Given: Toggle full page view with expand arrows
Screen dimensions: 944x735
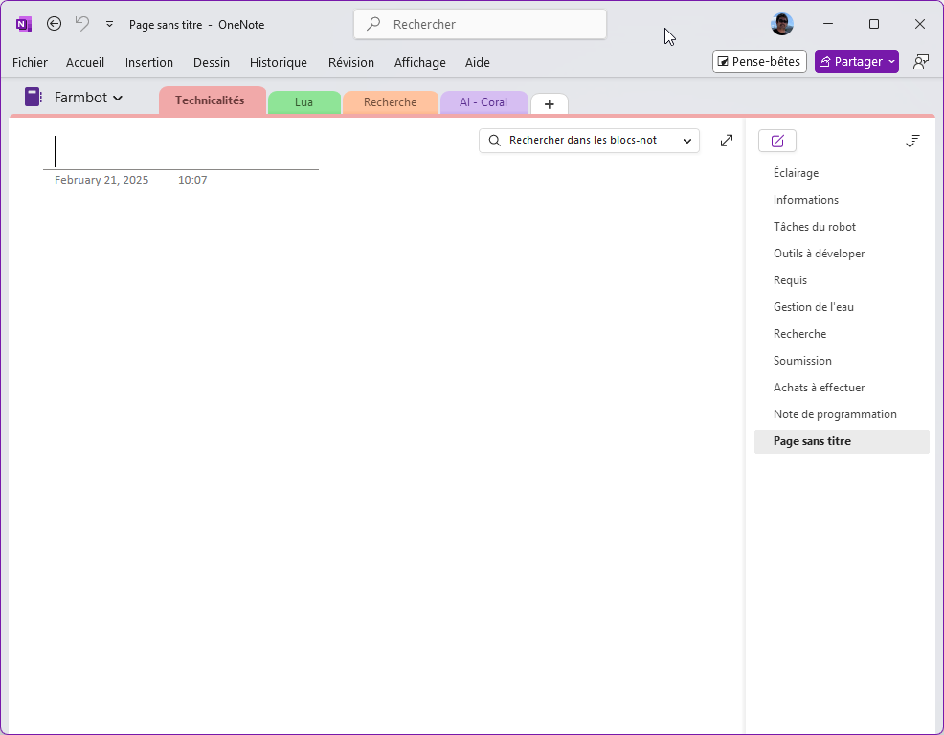Looking at the screenshot, I should coord(727,141).
